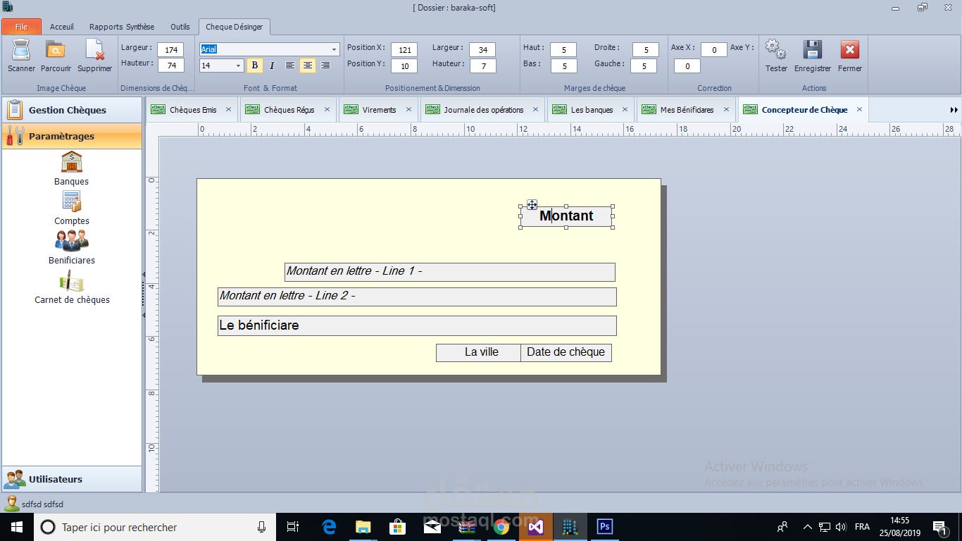Open Paramètrages sidebar section

coord(72,136)
